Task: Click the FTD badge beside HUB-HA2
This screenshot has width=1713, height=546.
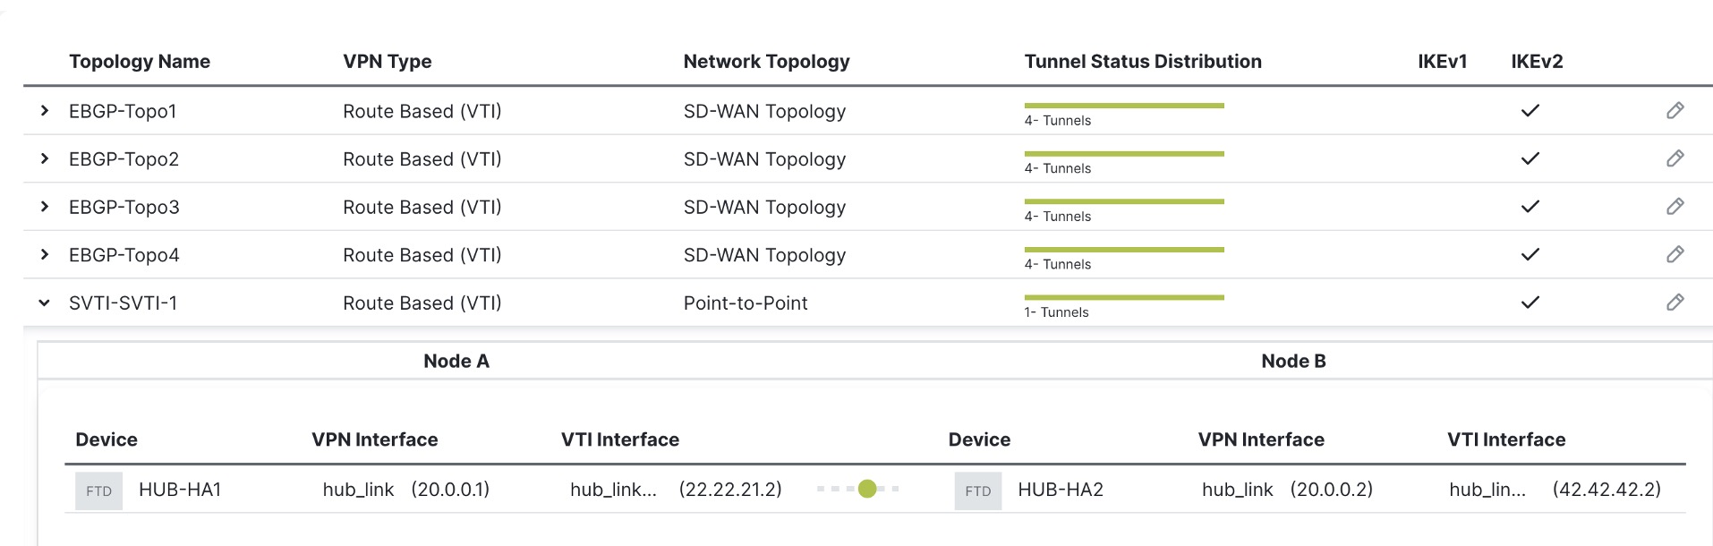Action: click(977, 491)
